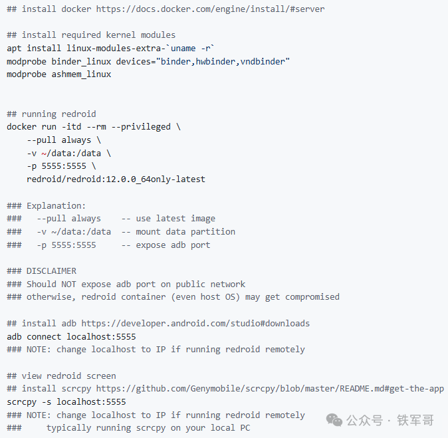
Task: Click the -p 5555:5555 port option line
Action: point(61,166)
